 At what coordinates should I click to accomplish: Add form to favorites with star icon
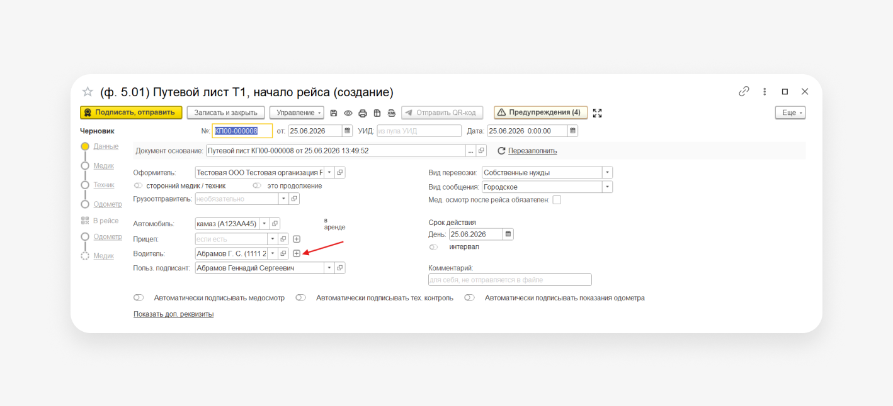pyautogui.click(x=88, y=92)
